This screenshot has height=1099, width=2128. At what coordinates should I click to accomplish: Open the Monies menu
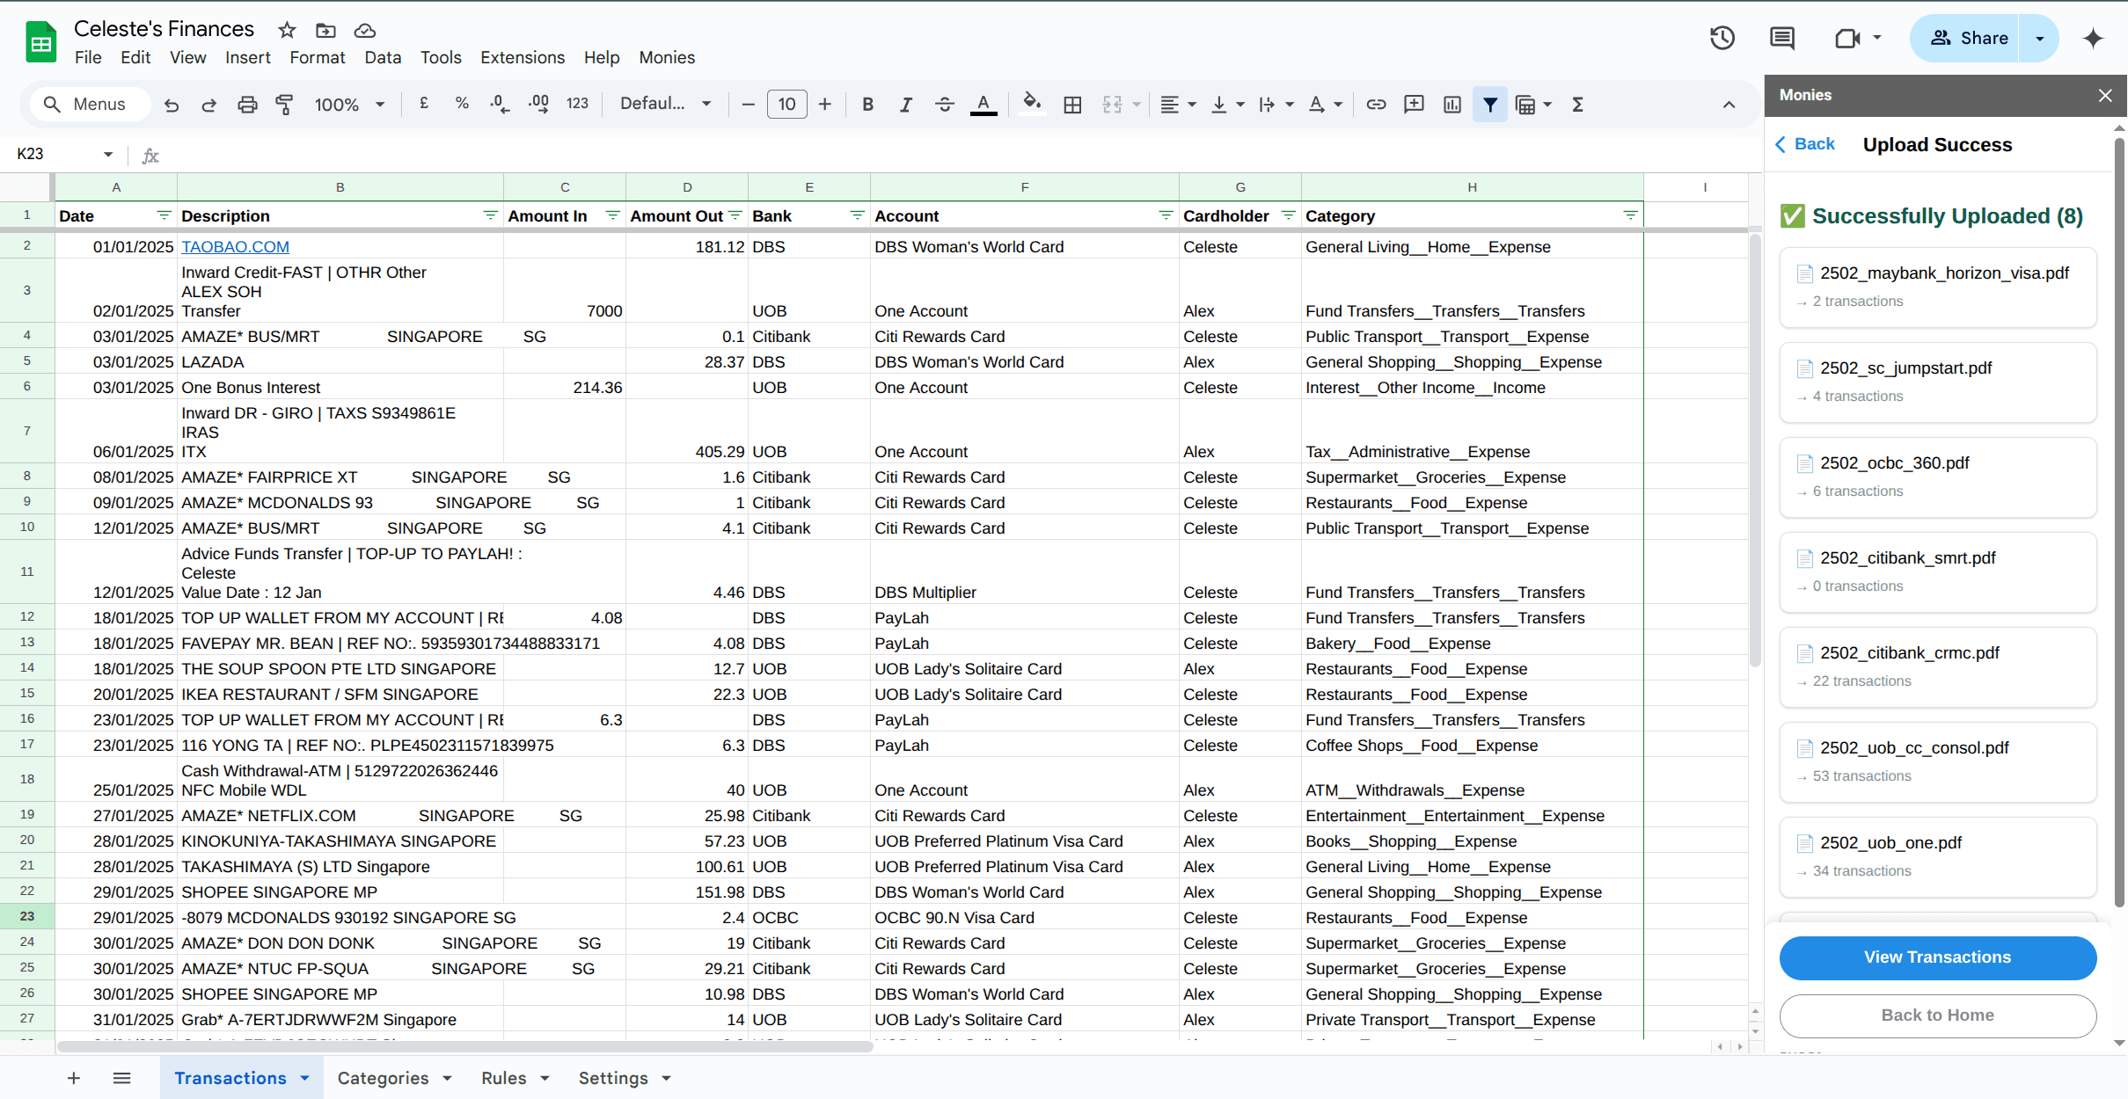click(666, 57)
